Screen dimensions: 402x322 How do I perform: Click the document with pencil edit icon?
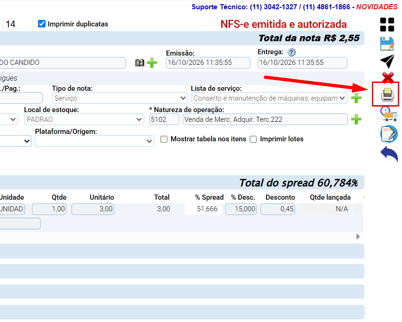tap(389, 133)
